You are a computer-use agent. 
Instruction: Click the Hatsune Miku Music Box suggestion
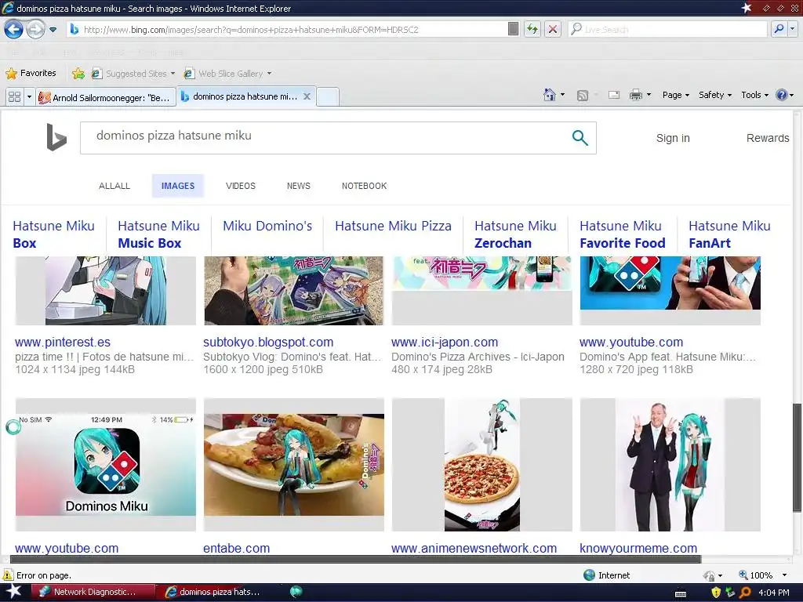[x=158, y=234]
